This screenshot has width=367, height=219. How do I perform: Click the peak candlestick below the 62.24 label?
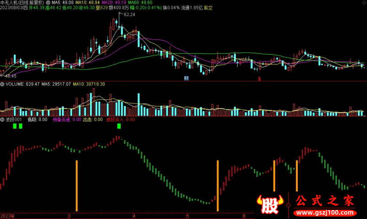tap(119, 20)
